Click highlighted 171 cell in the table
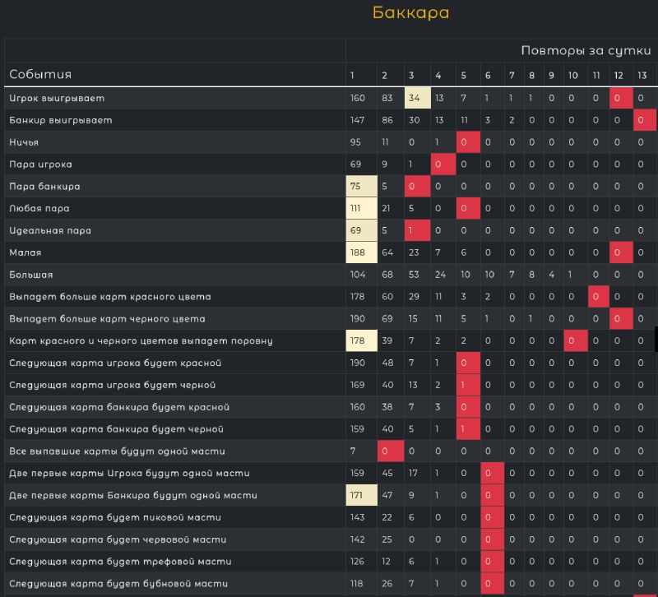 (x=360, y=495)
